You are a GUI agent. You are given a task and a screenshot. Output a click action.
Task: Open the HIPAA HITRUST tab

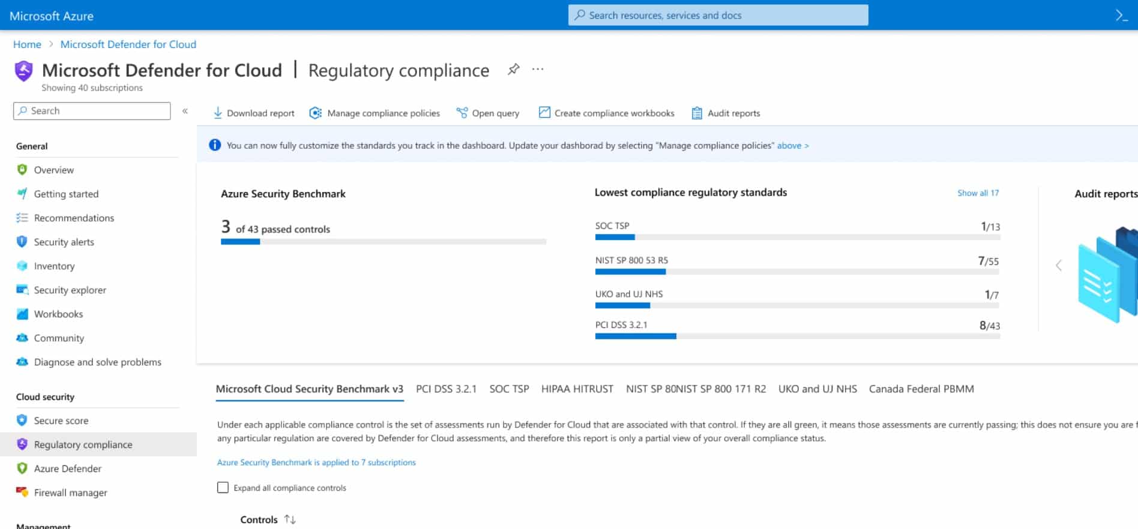(x=577, y=389)
